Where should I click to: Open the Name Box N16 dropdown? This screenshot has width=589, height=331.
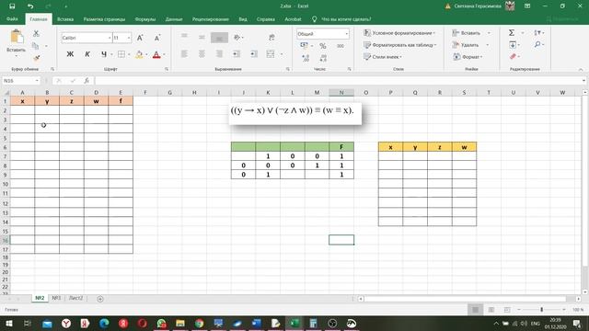tap(37, 81)
